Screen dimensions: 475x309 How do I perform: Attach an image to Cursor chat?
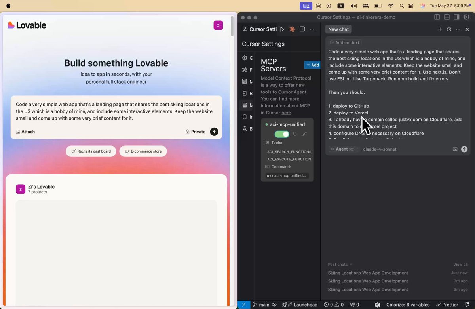click(x=455, y=149)
